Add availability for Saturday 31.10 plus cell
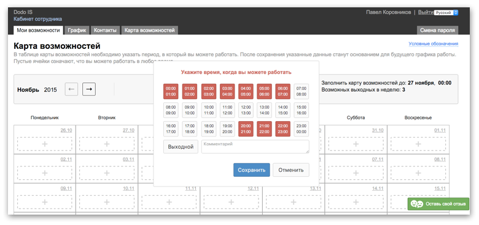The image size is (479, 225). pos(356,144)
